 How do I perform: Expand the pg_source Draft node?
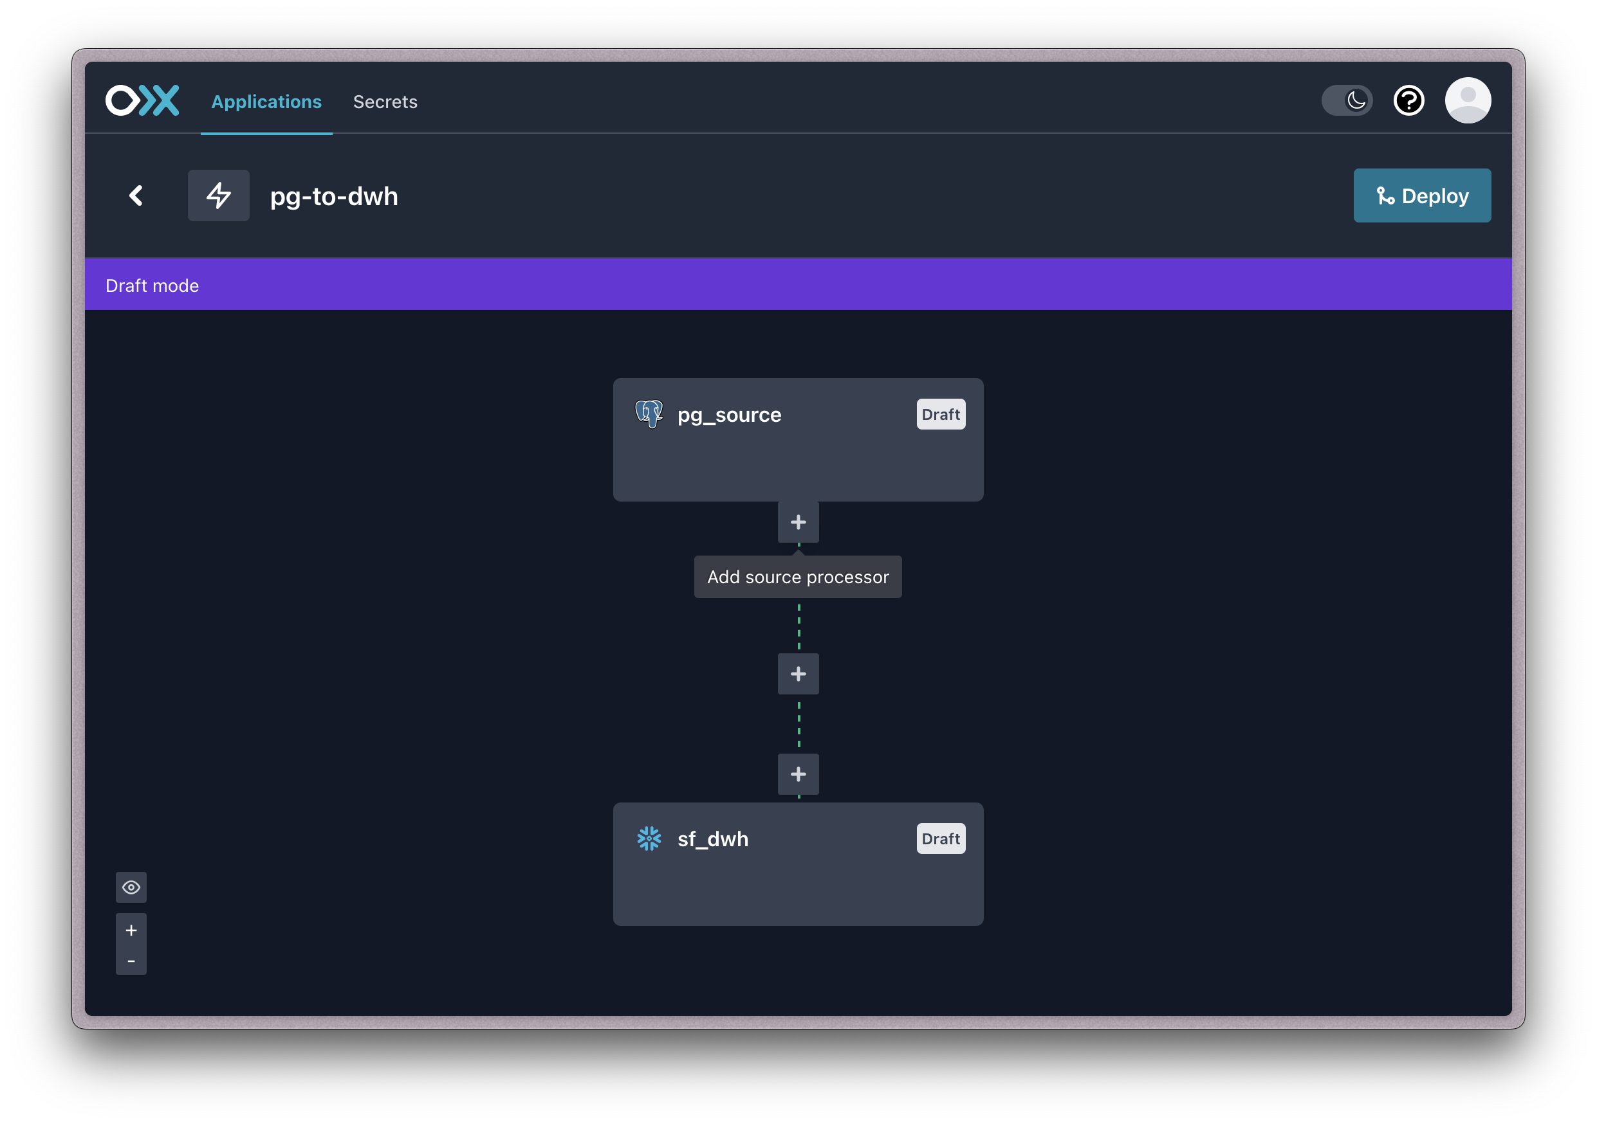(x=797, y=439)
